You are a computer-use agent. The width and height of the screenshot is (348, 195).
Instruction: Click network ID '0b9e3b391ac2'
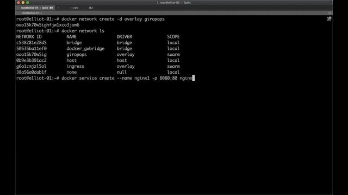[32, 60]
